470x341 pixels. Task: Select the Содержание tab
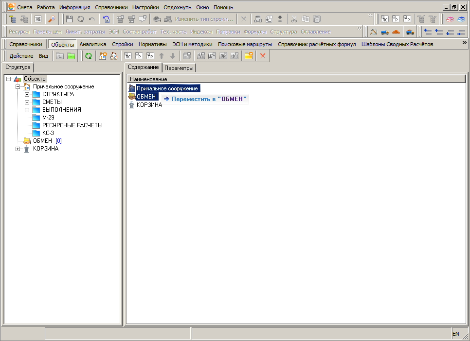point(143,68)
